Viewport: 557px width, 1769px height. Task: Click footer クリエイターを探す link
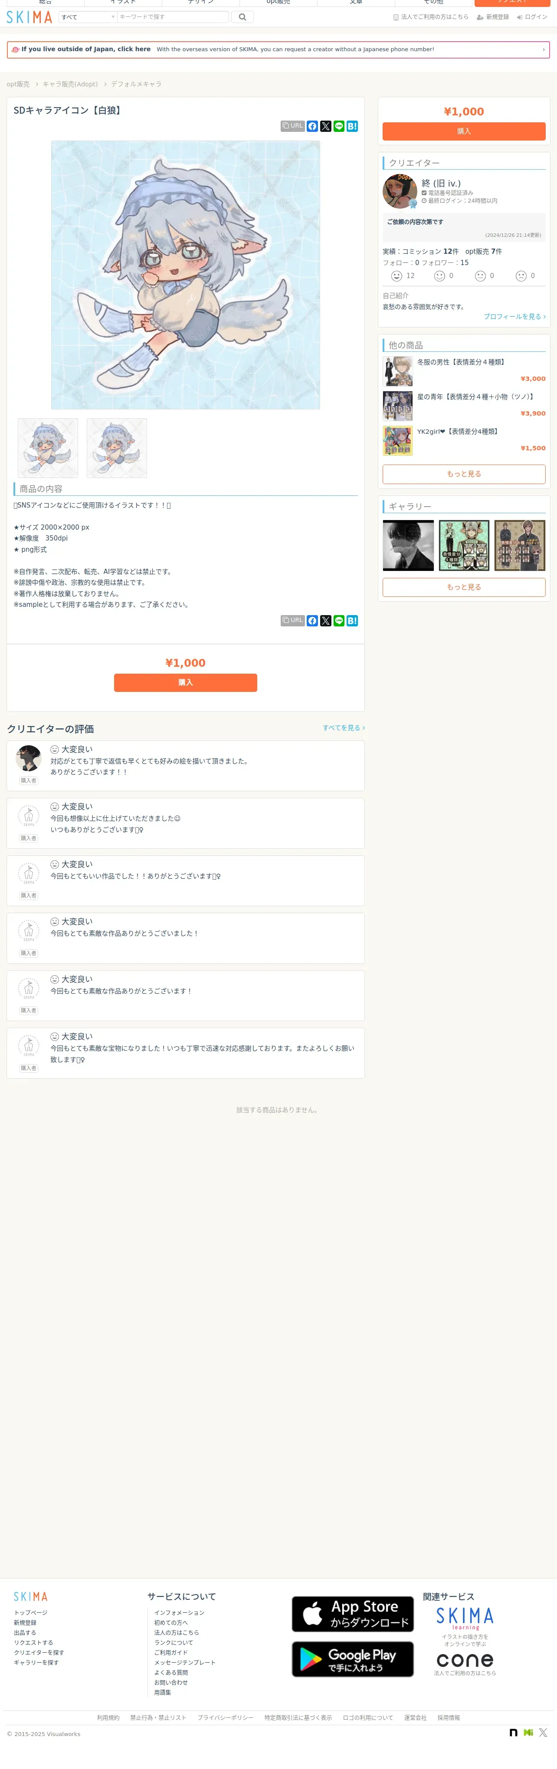click(x=39, y=1652)
